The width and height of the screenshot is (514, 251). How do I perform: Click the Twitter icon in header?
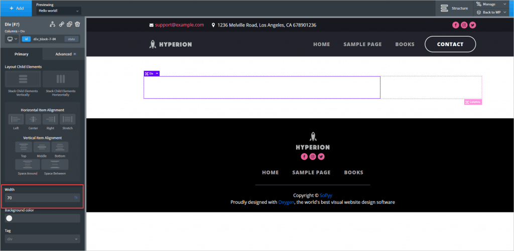(x=472, y=25)
